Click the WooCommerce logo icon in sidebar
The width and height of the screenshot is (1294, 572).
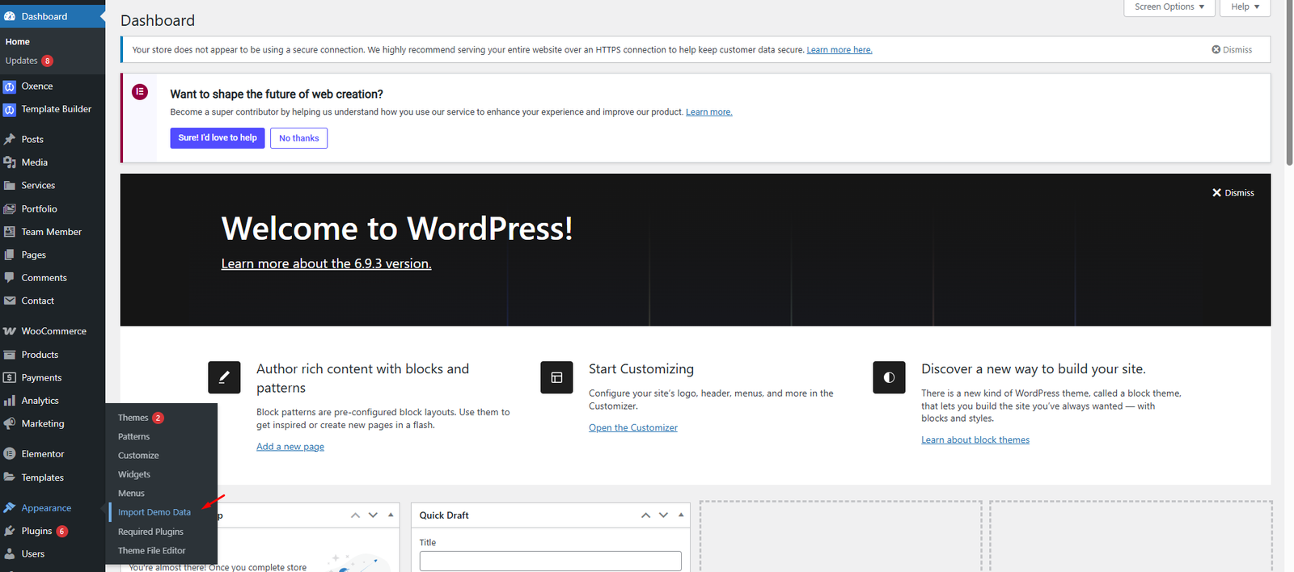10,331
